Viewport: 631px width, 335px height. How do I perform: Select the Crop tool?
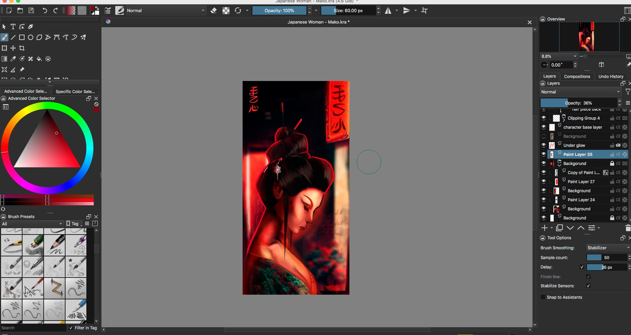pyautogui.click(x=22, y=48)
